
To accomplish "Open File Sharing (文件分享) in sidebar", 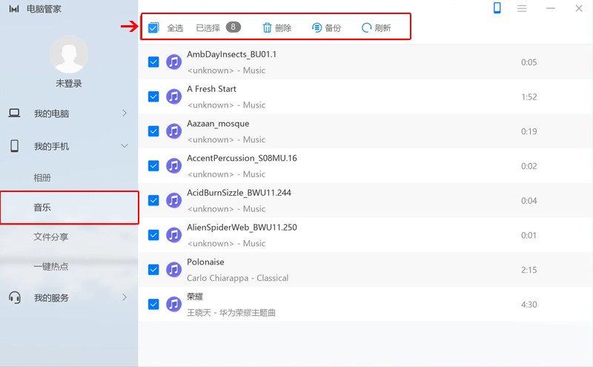I will [x=50, y=237].
